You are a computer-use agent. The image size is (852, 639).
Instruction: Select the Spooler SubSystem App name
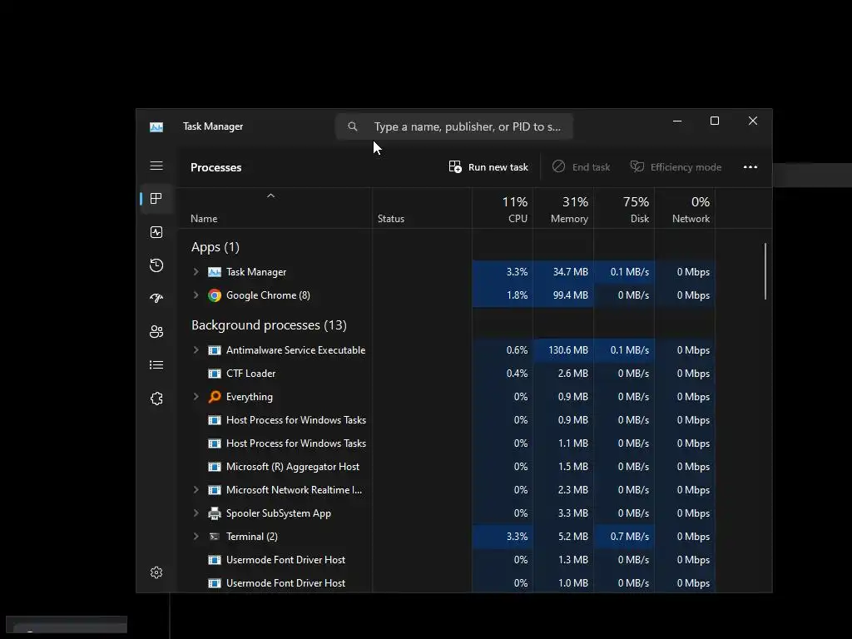tap(278, 513)
